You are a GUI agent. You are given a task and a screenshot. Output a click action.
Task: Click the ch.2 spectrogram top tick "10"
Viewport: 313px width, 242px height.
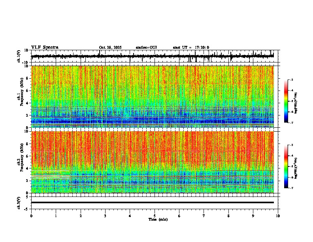[26, 131]
